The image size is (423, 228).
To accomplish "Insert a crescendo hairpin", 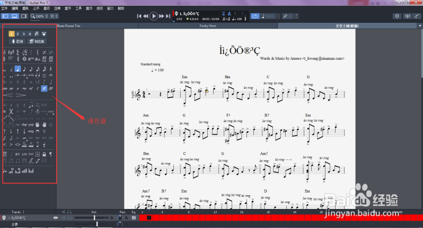I will point(8,95).
